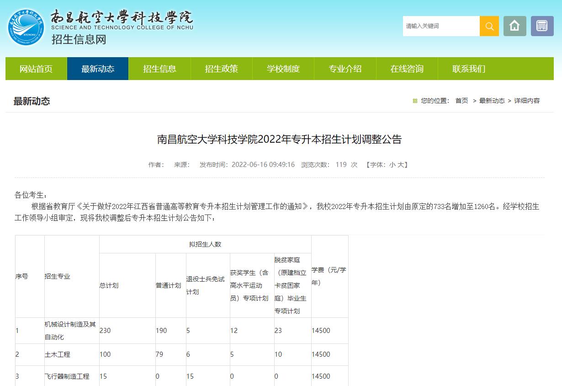Click the university round logo emblem
562x386 pixels.
pos(26,27)
